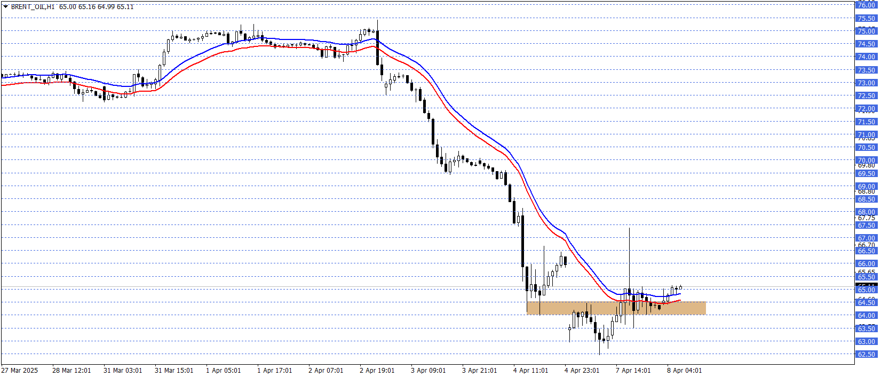Click the 73.00 price level label

pyautogui.click(x=866, y=83)
